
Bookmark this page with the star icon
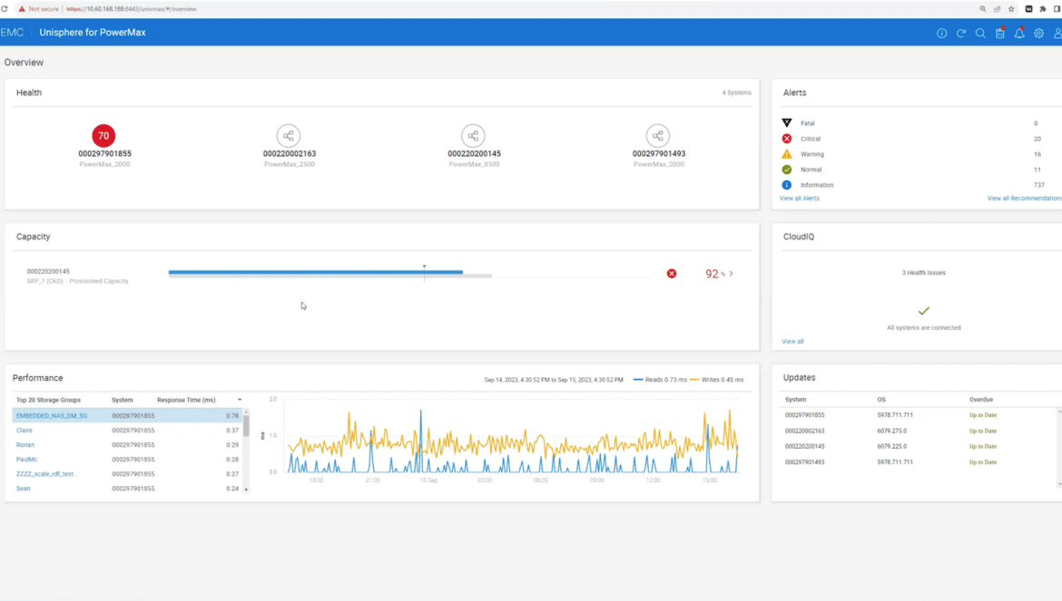(x=1011, y=9)
